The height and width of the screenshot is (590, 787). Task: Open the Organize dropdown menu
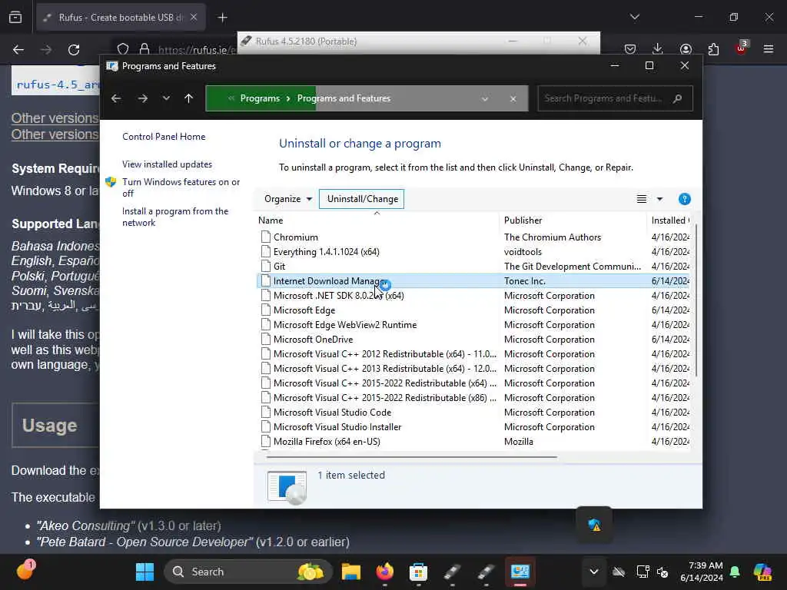(288, 199)
